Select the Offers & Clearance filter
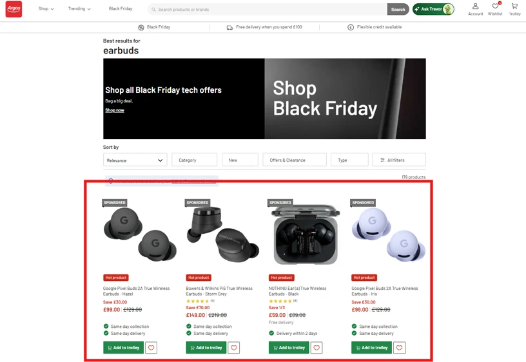This screenshot has width=526, height=362. click(x=294, y=160)
